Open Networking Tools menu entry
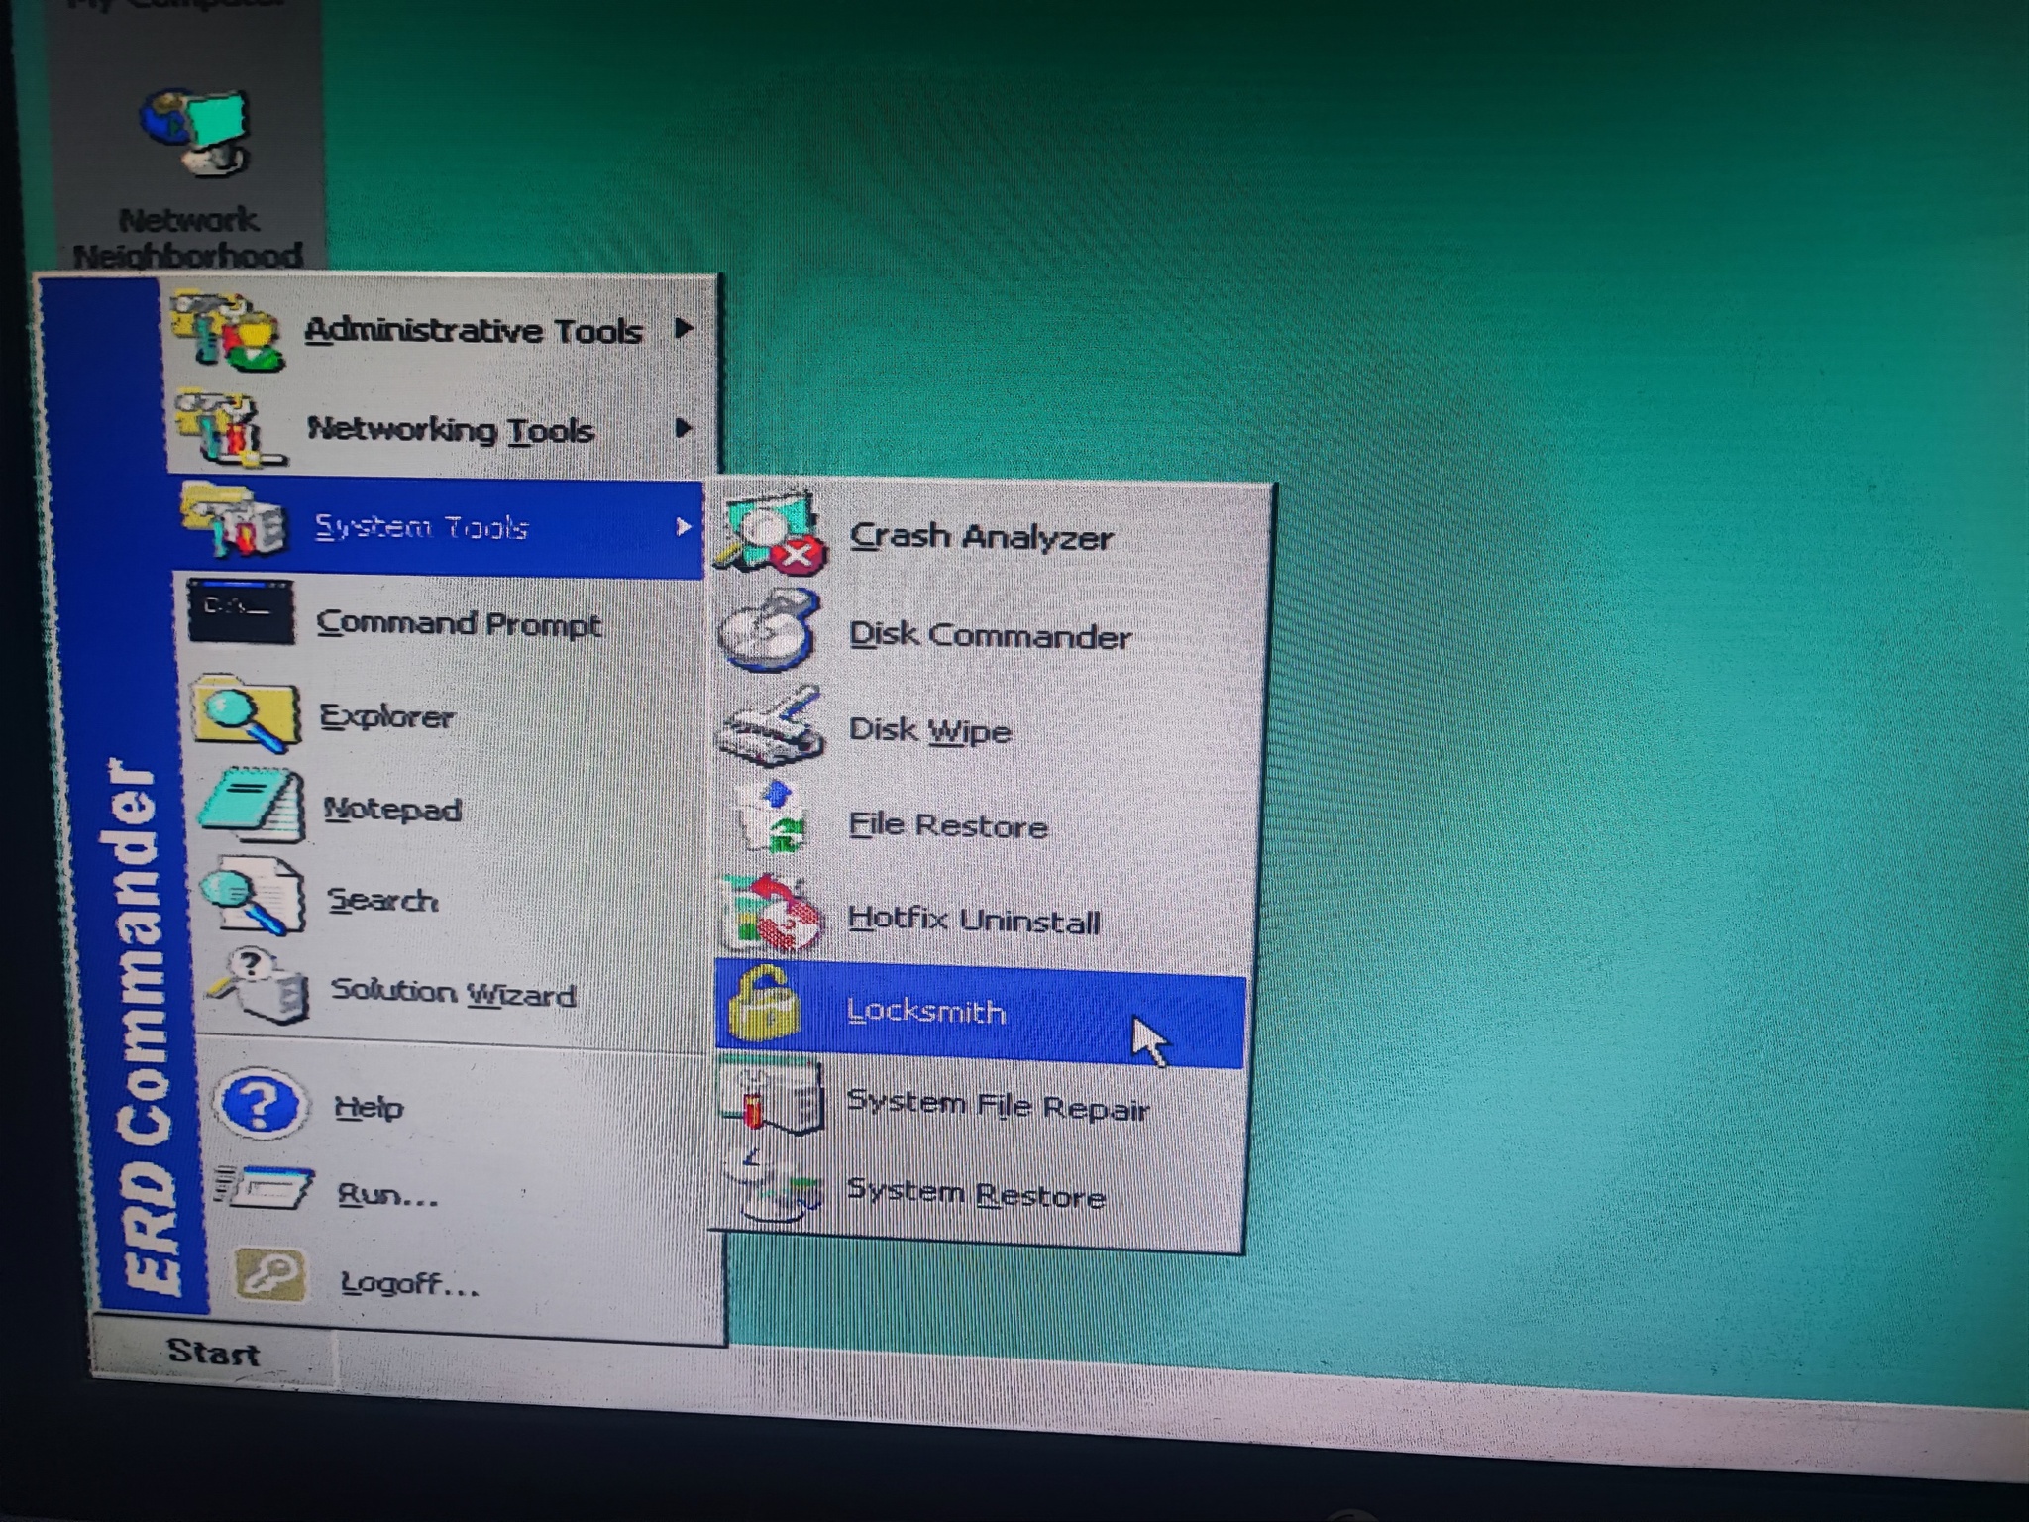 pyautogui.click(x=441, y=428)
